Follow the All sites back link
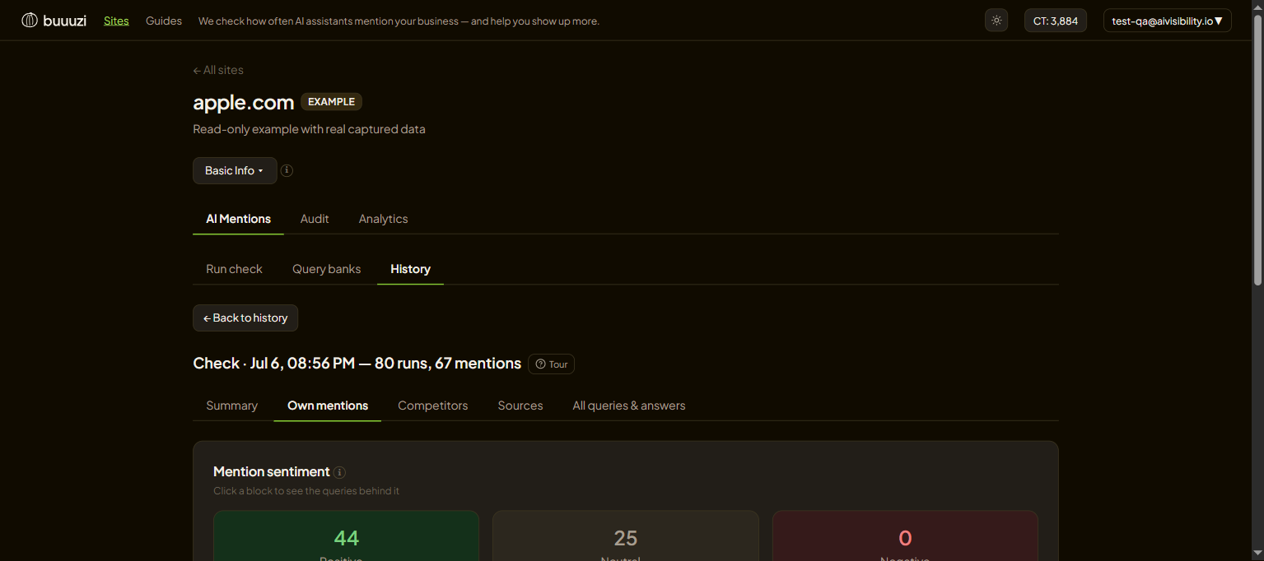This screenshot has height=561, width=1264. pyautogui.click(x=218, y=70)
